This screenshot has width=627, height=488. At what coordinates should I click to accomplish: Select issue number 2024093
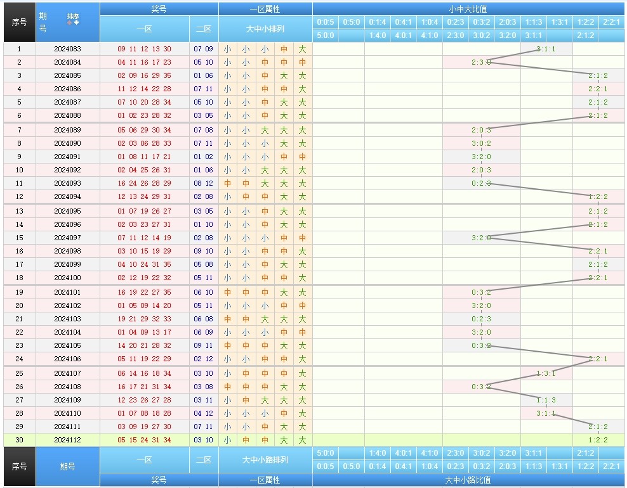click(x=67, y=183)
